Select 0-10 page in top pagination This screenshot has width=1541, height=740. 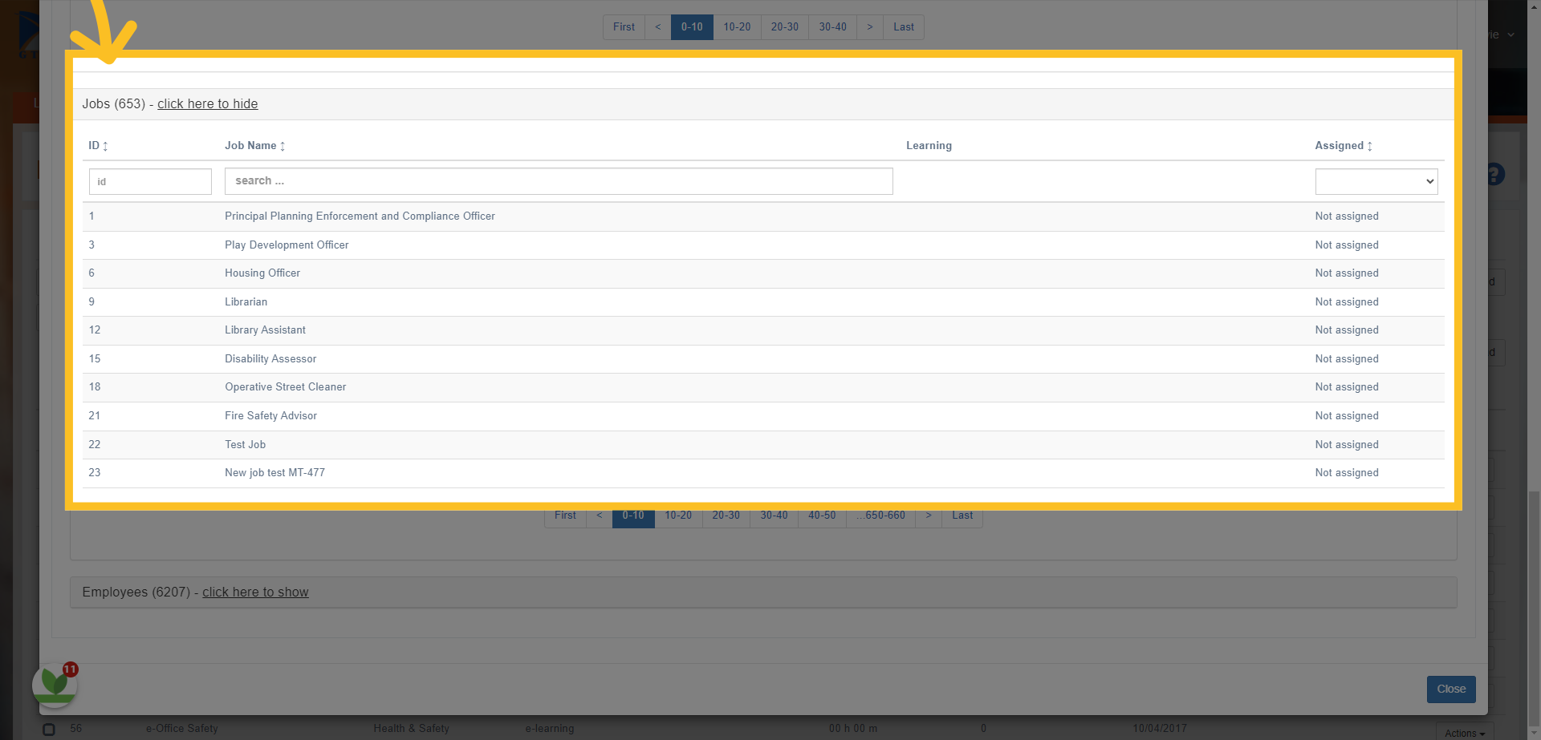coord(692,27)
